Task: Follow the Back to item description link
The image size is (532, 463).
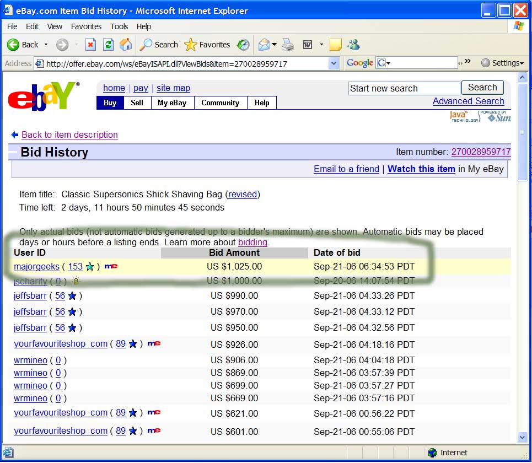Action: [x=69, y=135]
